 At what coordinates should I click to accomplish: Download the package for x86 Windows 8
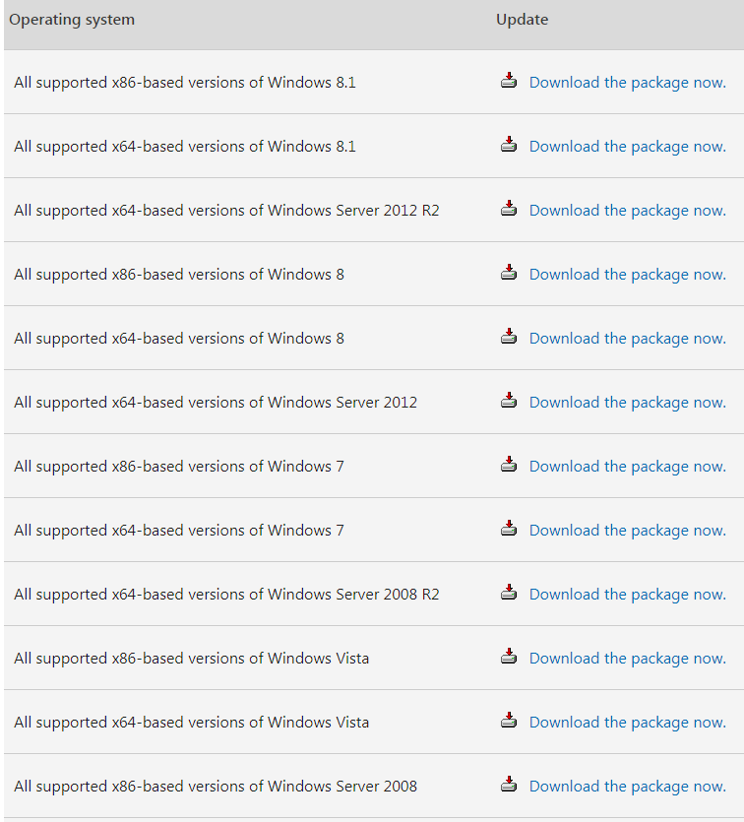(628, 275)
